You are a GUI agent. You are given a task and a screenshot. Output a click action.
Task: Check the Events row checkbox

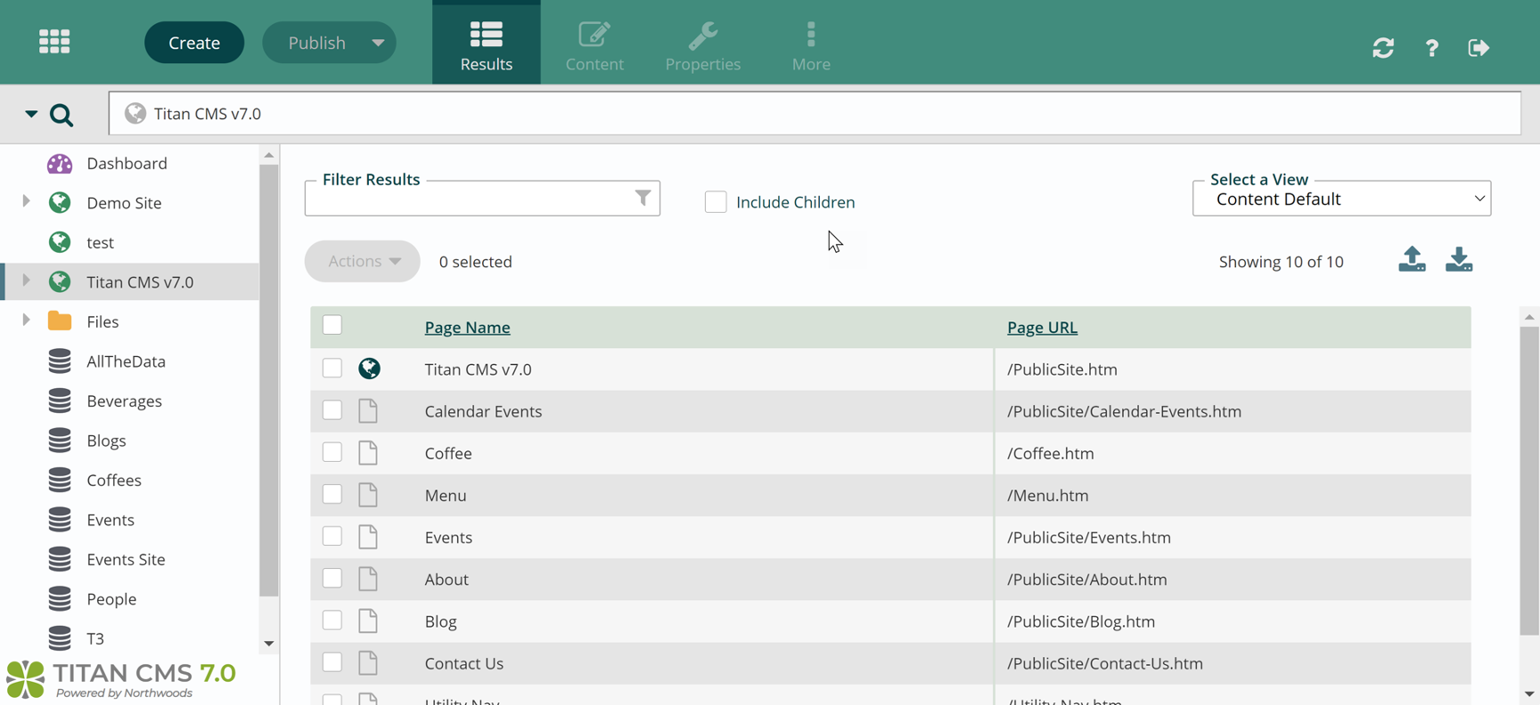coord(332,536)
